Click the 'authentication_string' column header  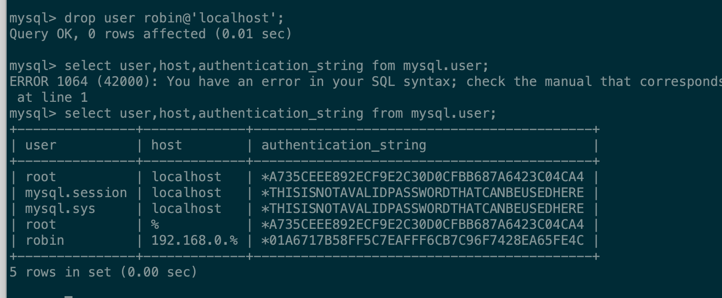tap(343, 145)
